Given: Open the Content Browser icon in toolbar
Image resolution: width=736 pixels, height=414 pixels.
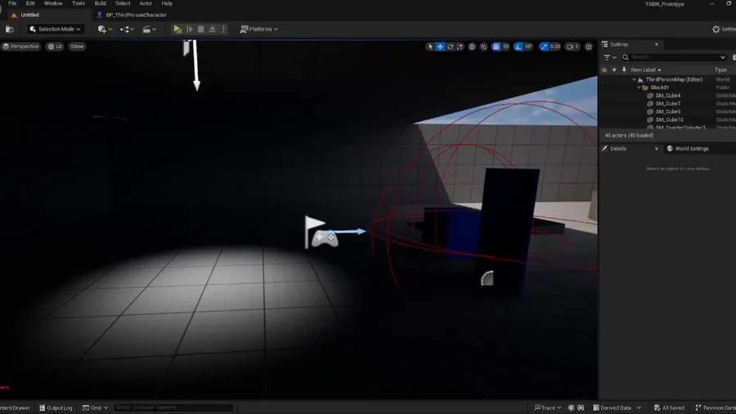Looking at the screenshot, I should pyautogui.click(x=9, y=29).
